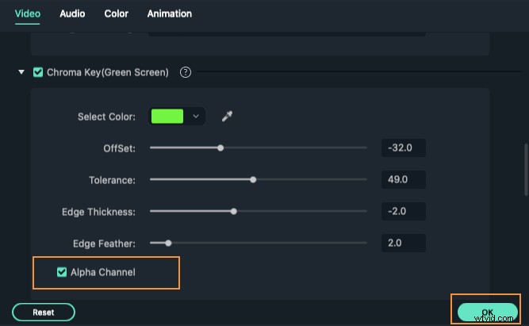Switch to the Audio tab

(72, 13)
